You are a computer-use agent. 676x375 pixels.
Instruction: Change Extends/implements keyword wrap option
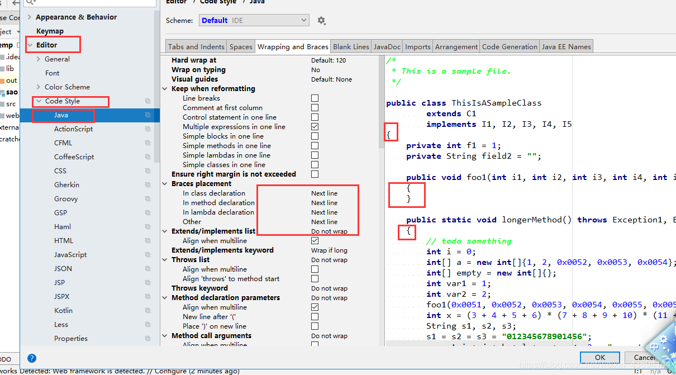pyautogui.click(x=329, y=250)
